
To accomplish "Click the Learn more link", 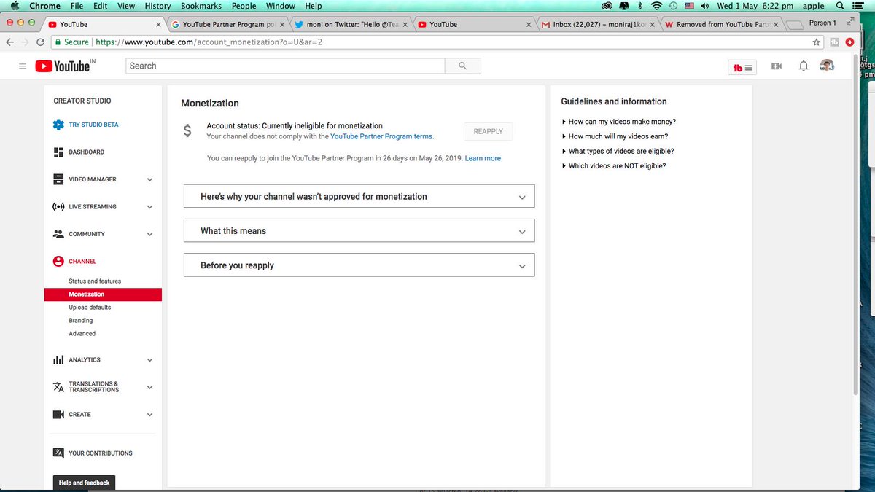I will point(483,158).
